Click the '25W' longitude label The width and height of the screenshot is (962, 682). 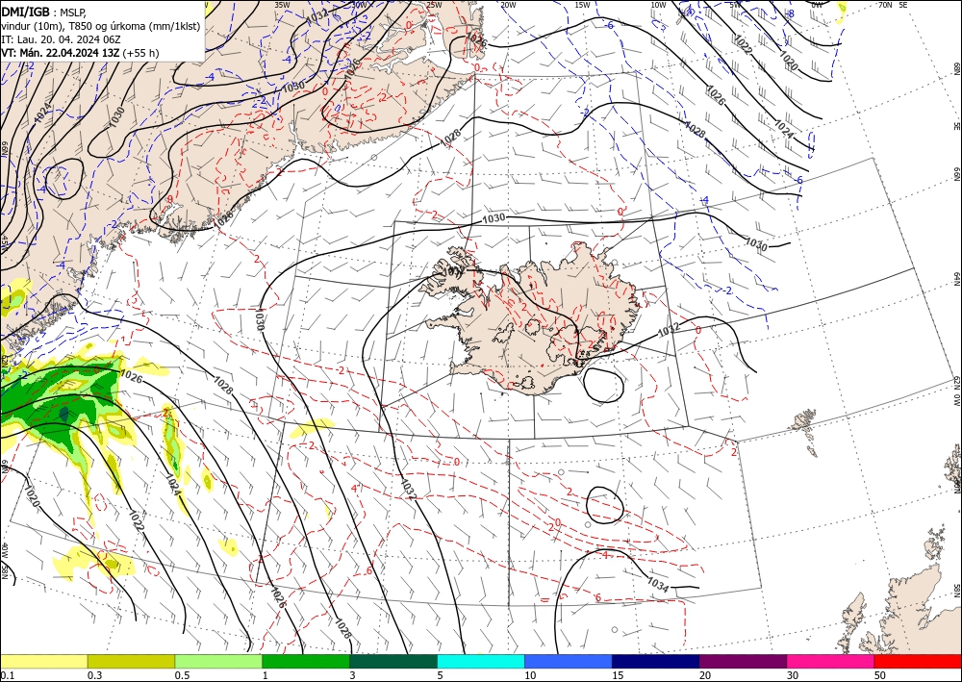tap(434, 5)
